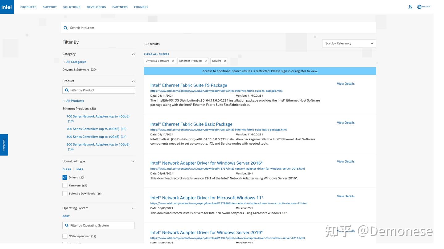This screenshot has height=249, width=444.
Task: Click SORT under Operating System
Action: pyautogui.click(x=66, y=216)
